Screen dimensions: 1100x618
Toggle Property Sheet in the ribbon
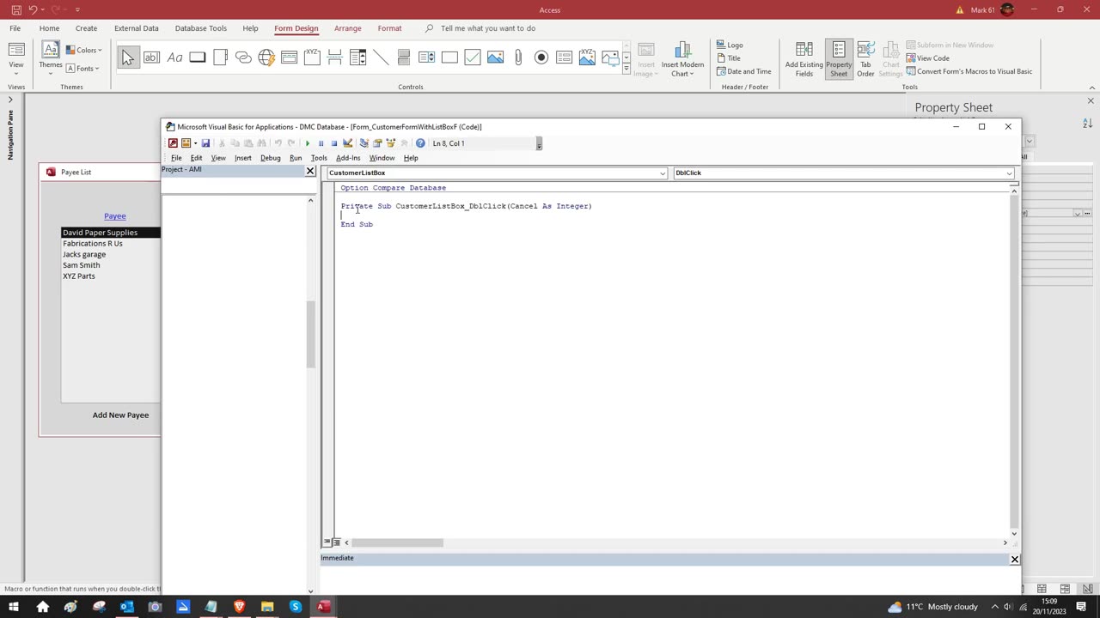point(839,59)
